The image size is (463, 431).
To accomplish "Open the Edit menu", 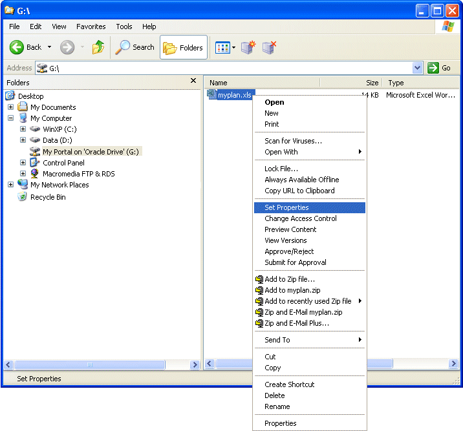I will click(36, 26).
